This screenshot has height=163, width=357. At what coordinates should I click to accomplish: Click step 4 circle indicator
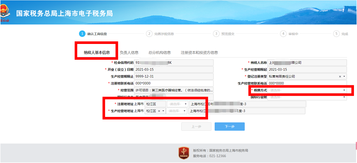[283, 34]
